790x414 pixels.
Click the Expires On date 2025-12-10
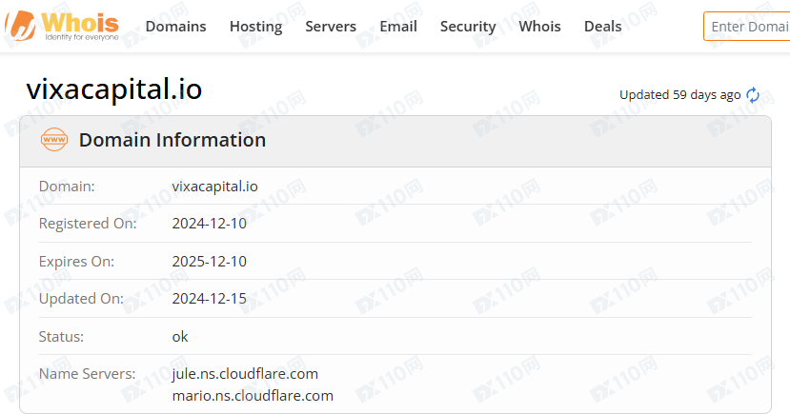[209, 261]
